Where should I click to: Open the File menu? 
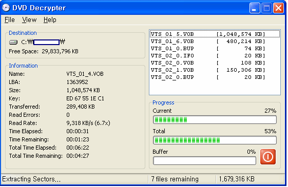(10, 20)
